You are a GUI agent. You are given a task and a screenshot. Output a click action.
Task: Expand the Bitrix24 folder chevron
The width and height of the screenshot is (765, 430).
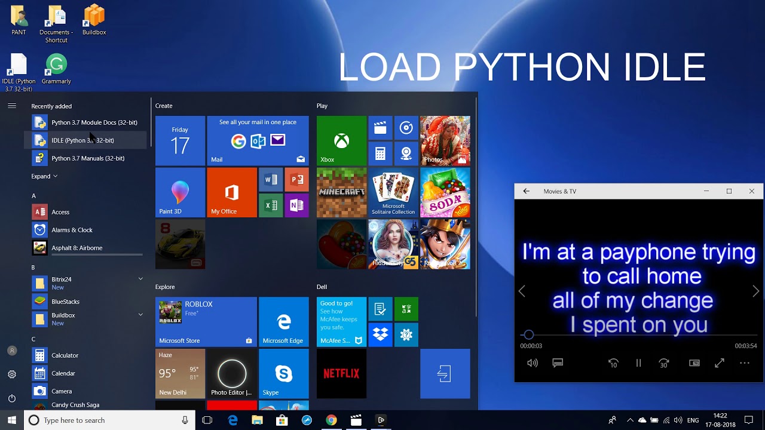(x=140, y=279)
